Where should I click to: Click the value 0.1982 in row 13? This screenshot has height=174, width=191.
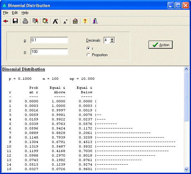[59, 160]
